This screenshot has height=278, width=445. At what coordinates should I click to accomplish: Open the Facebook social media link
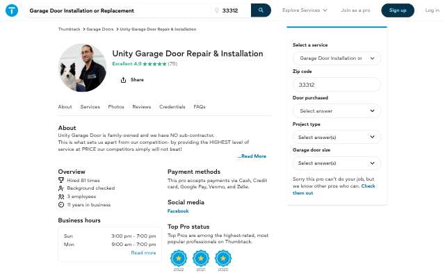point(178,211)
